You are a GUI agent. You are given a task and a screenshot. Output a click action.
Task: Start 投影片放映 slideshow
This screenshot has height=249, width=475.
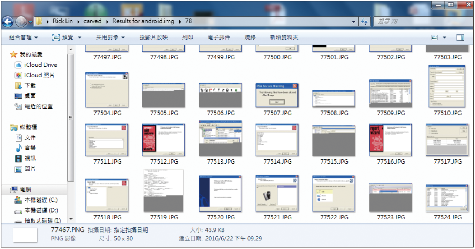(x=154, y=37)
